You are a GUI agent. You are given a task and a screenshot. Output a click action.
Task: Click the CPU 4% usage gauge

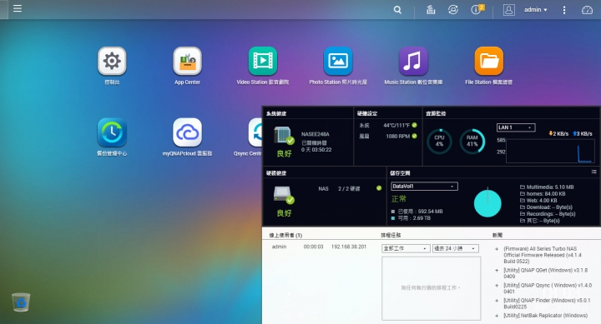439,141
